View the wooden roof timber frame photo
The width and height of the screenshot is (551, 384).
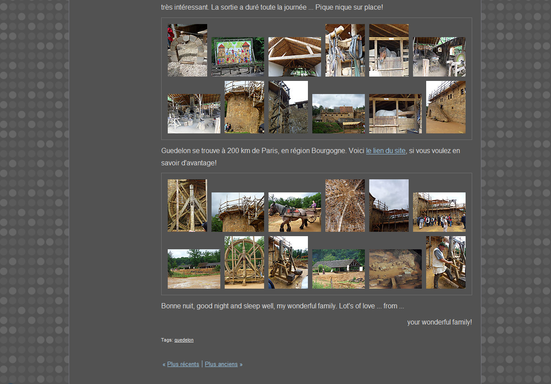(295, 57)
